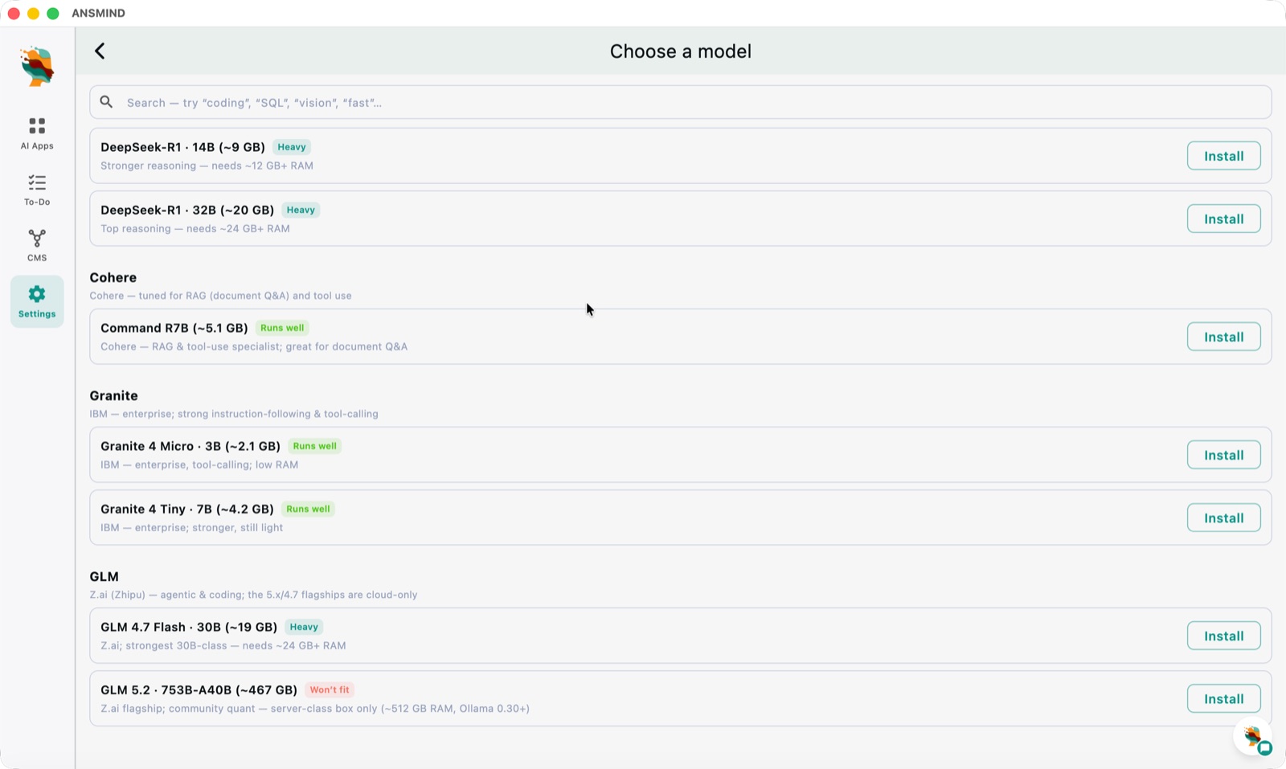This screenshot has height=769, width=1286.
Task: Install DeepSeek-R1 14B model
Action: click(1223, 156)
